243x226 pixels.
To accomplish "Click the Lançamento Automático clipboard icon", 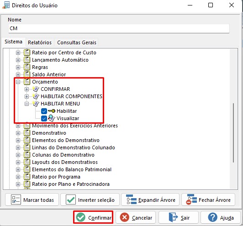I will (x=27, y=60).
